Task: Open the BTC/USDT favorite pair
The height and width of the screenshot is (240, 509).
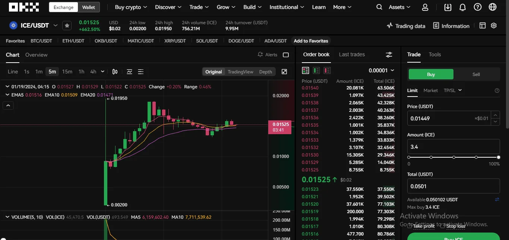Action: 41,41
